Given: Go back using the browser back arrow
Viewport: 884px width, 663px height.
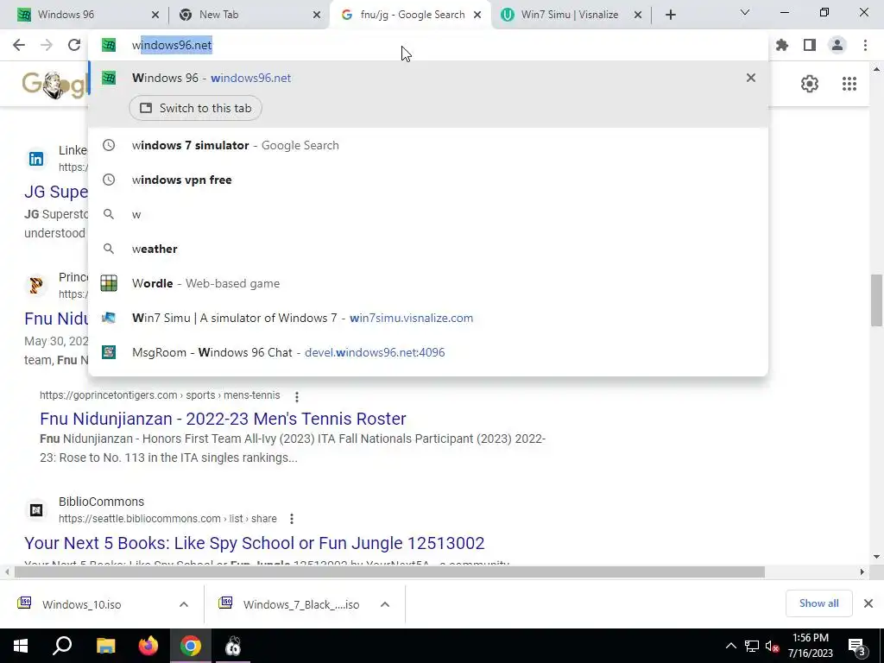Looking at the screenshot, I should click(x=19, y=45).
